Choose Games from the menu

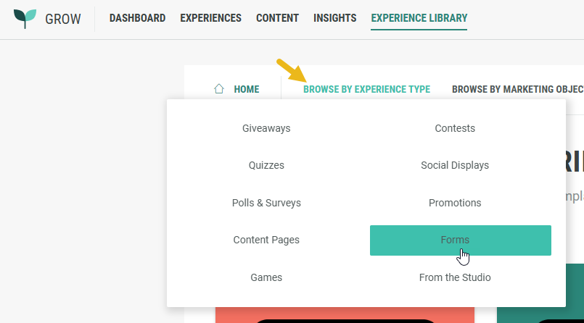point(266,277)
